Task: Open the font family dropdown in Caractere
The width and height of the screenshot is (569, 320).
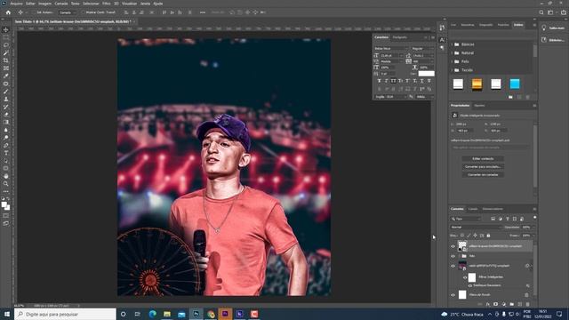Action: click(391, 48)
